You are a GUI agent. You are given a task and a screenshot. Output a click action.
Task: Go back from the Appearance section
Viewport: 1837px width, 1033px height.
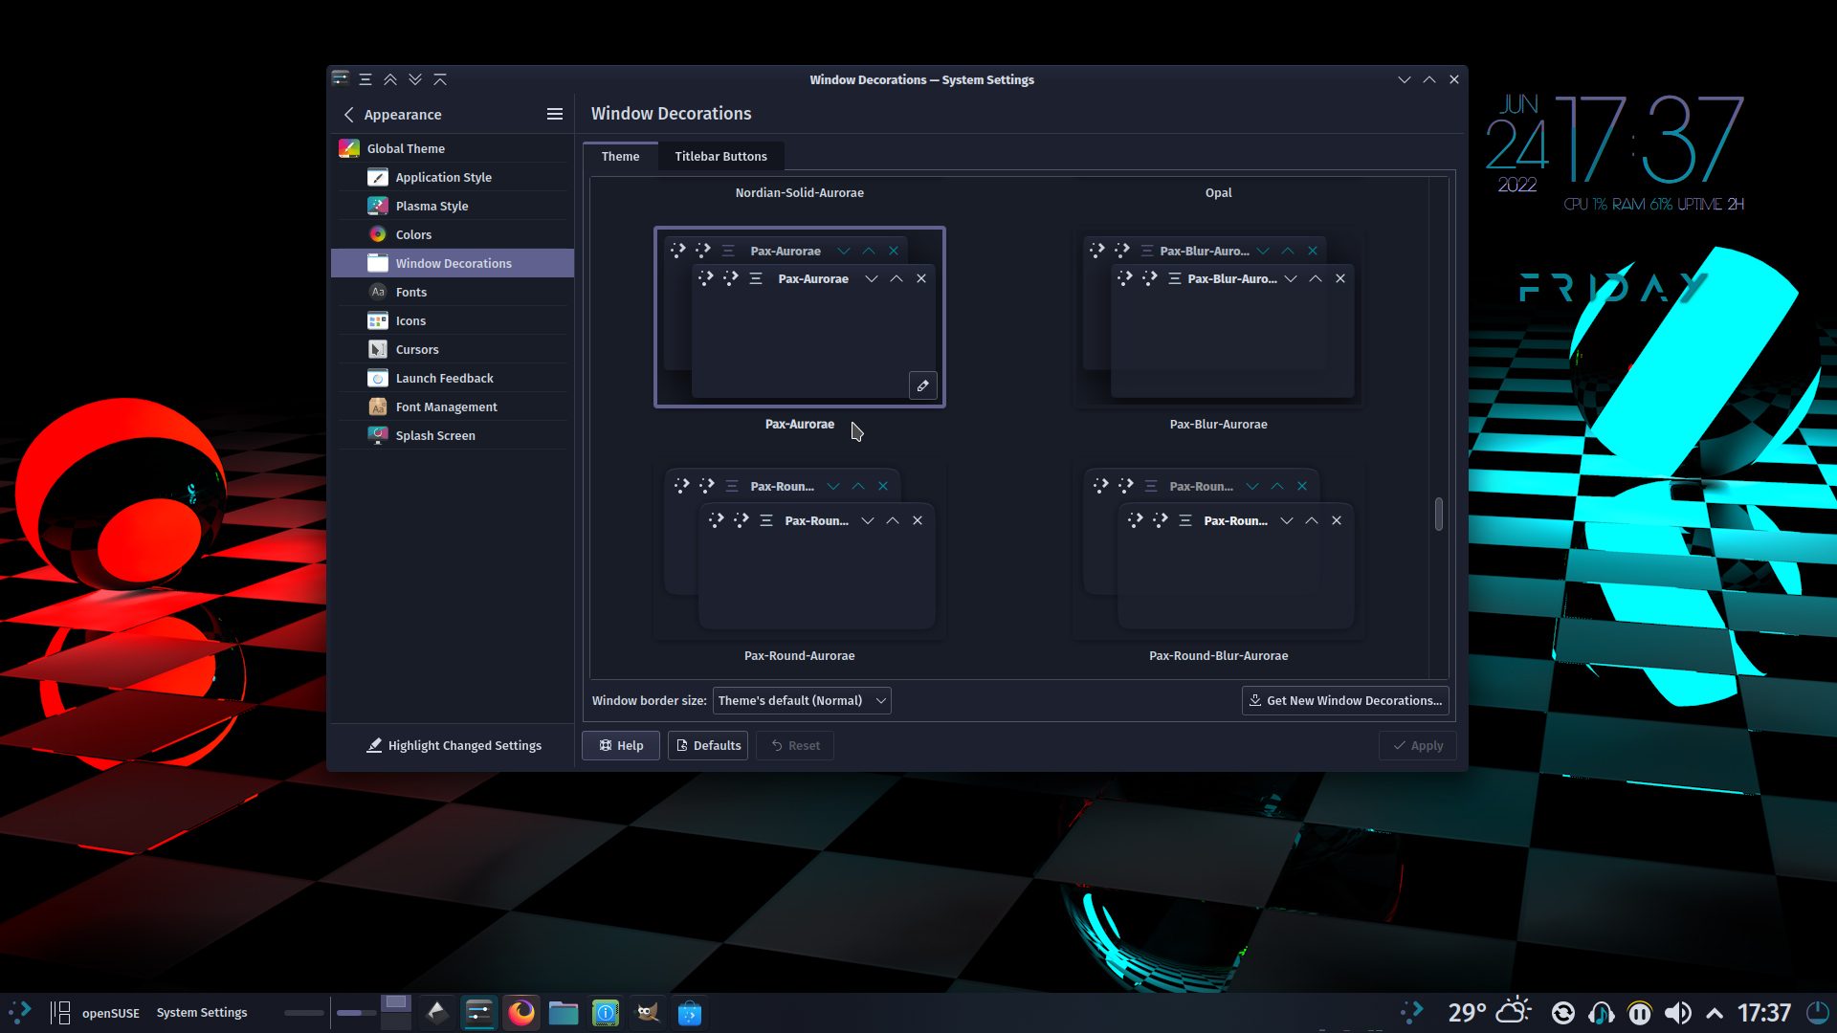click(x=349, y=115)
